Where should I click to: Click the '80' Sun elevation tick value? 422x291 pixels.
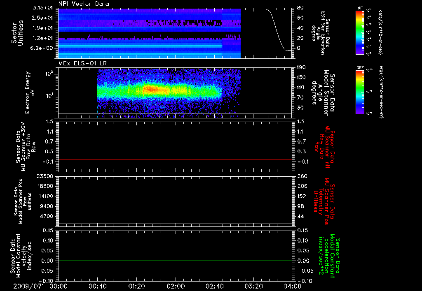[x=300, y=8]
